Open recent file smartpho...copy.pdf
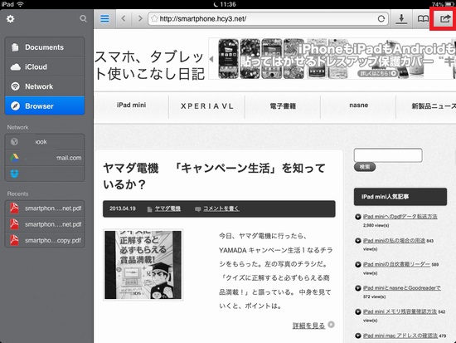This screenshot has width=456, height=343. pyautogui.click(x=45, y=240)
